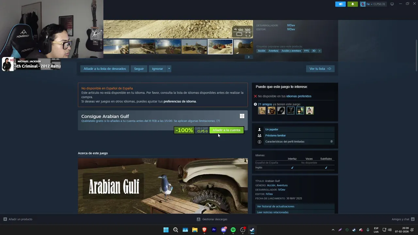The image size is (418, 235).
Task: Open the Steam announcements megaphone button
Action: pos(340,4)
